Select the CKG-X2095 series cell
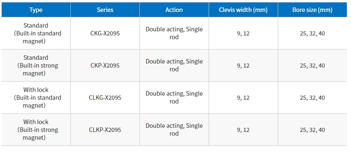This screenshot has height=155, width=351. 105,33
